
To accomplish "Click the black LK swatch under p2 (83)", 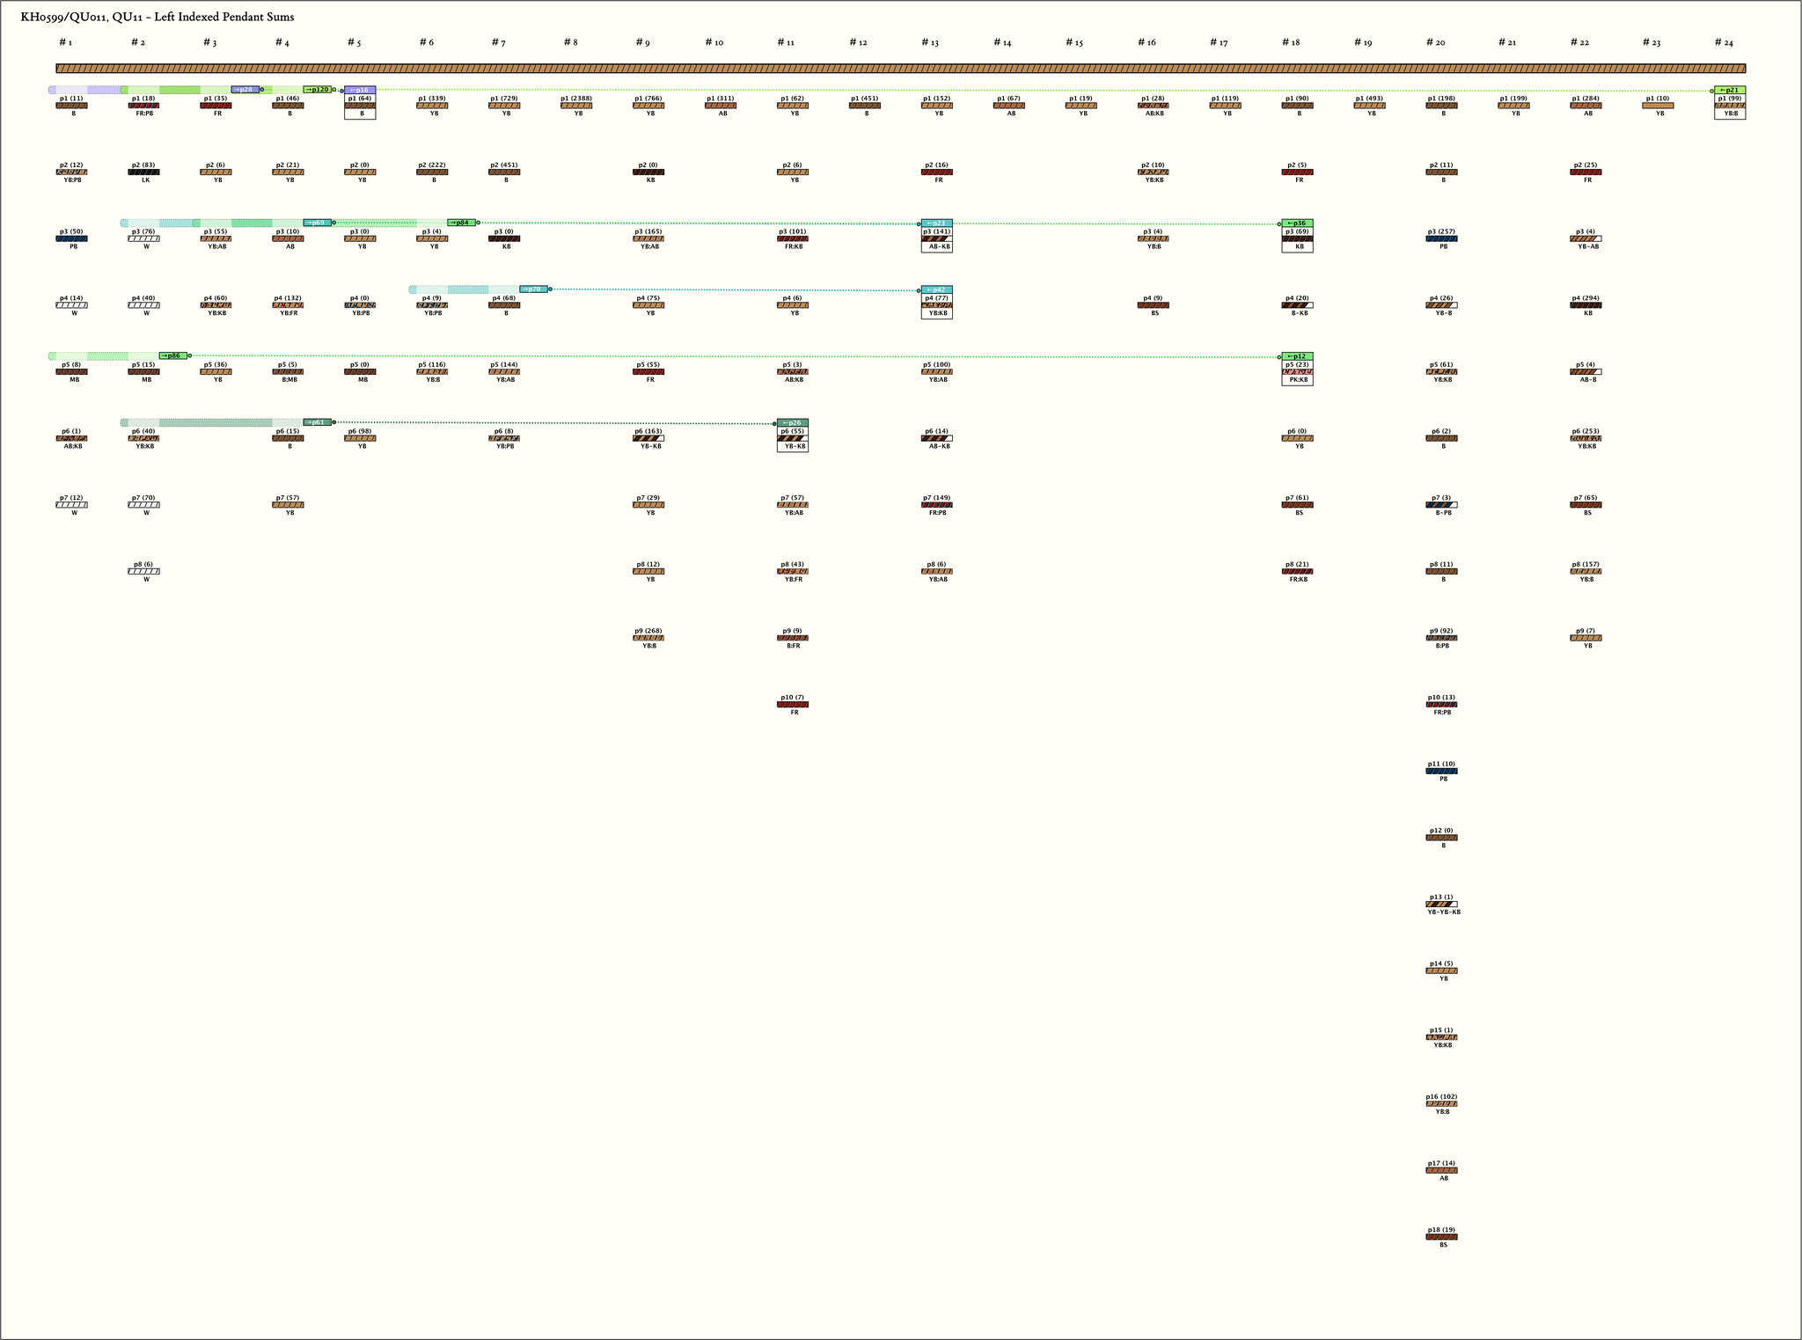I will tap(143, 172).
